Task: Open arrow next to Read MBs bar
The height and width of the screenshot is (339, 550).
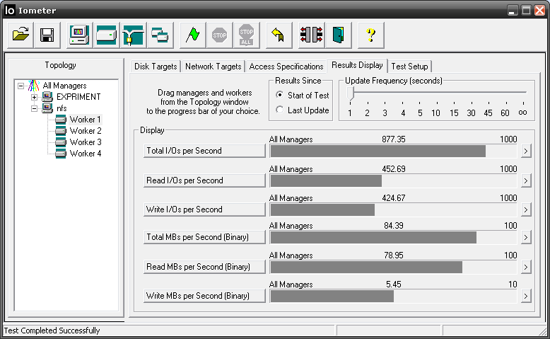Action: (x=525, y=267)
